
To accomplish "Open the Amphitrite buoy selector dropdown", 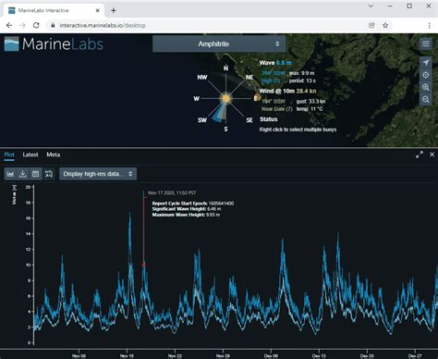I will [219, 43].
